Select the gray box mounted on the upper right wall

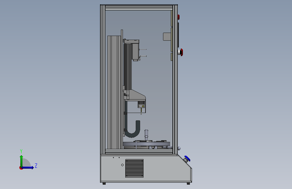167,37
